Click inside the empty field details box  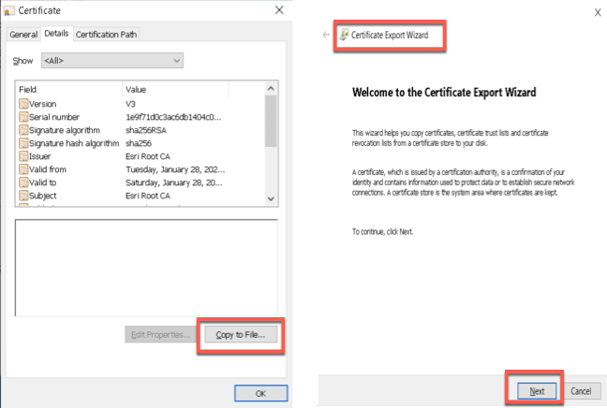tap(146, 268)
